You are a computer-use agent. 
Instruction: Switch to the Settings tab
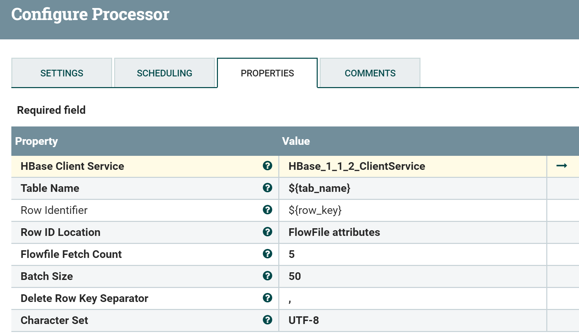coord(62,73)
